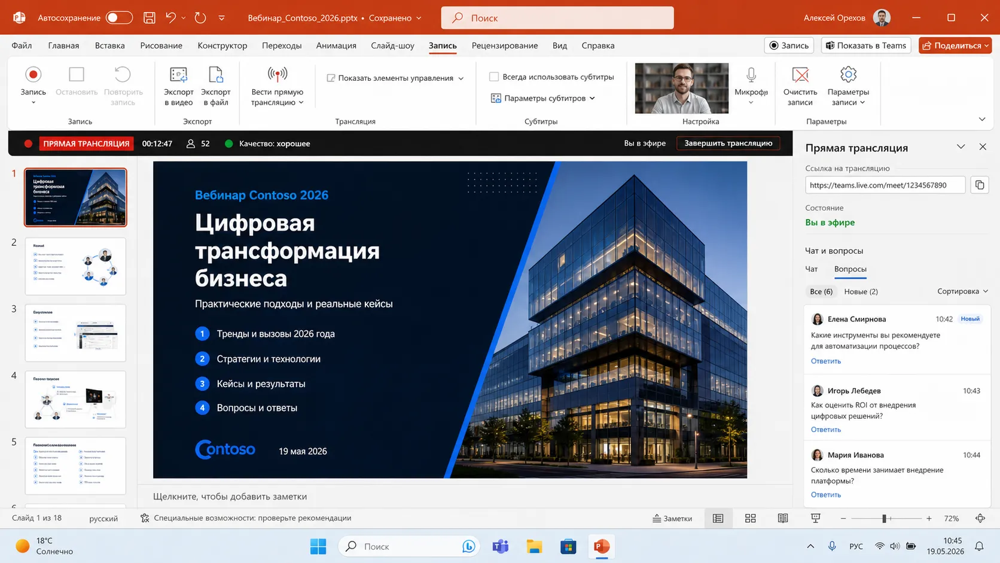Open notifications bell in the system tray
The height and width of the screenshot is (563, 1000).
[x=979, y=546]
